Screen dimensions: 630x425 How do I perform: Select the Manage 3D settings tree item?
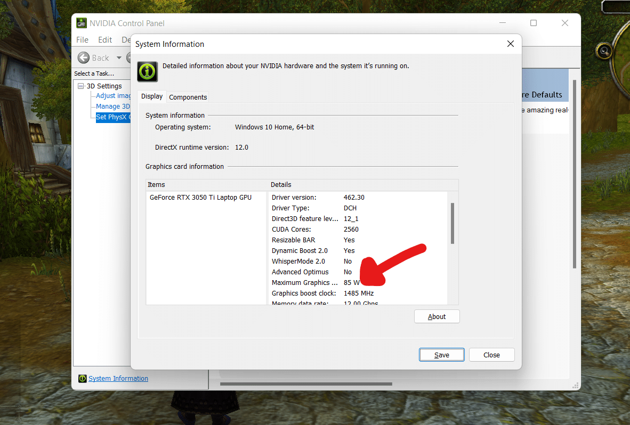[113, 107]
